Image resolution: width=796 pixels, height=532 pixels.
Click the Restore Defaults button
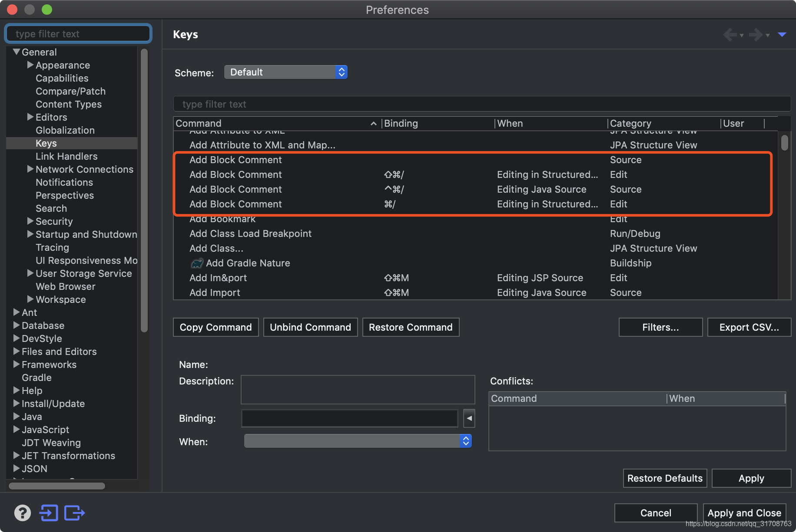(665, 478)
